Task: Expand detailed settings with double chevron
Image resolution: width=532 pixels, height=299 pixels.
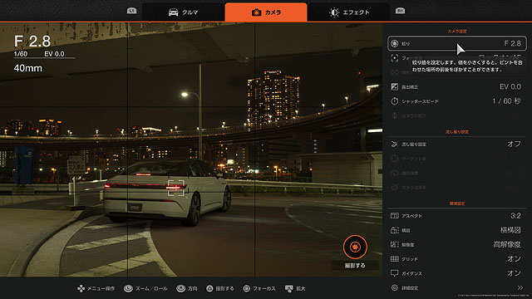Action: pos(520,288)
